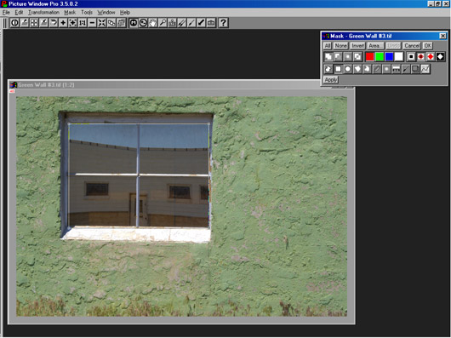Choose the fourth outlined-squares mask combine mode
This screenshot has width=451, height=338.
click(x=357, y=57)
